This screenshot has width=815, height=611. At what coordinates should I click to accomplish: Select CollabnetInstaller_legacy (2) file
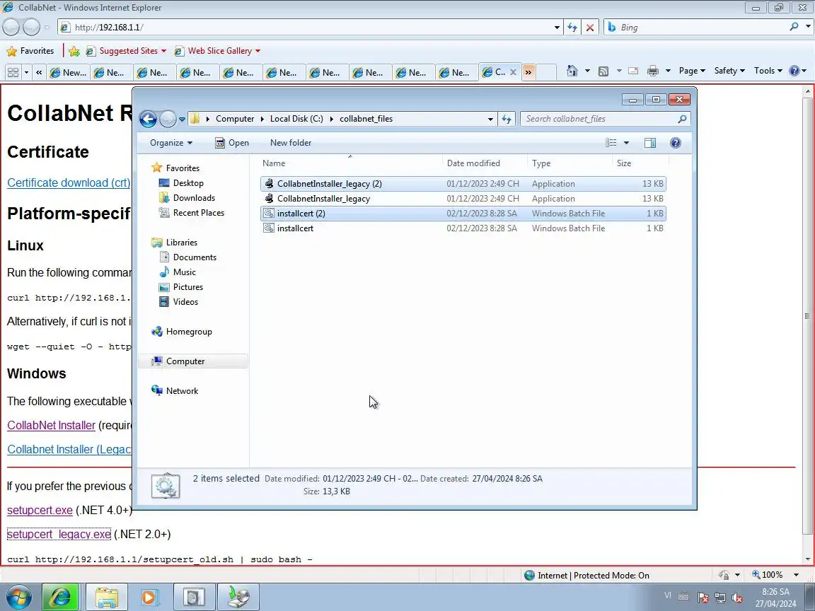pyautogui.click(x=463, y=184)
